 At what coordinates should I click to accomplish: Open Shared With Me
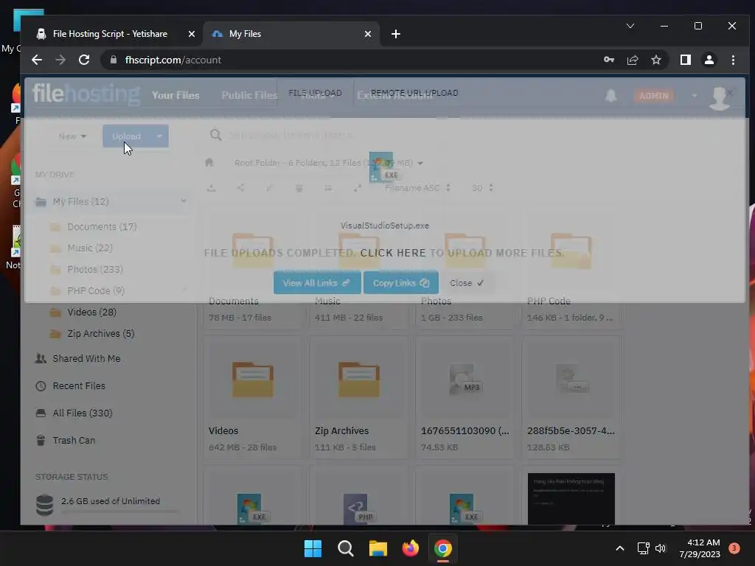(86, 359)
